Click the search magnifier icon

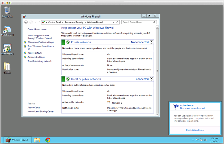coord(154,22)
